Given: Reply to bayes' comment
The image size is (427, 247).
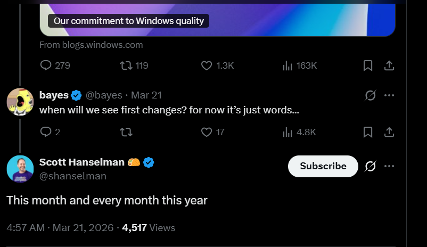Looking at the screenshot, I should click(46, 132).
